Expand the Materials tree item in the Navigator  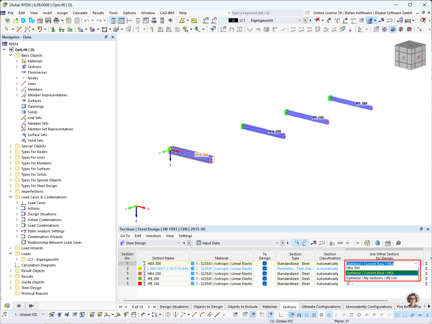[x=17, y=61]
